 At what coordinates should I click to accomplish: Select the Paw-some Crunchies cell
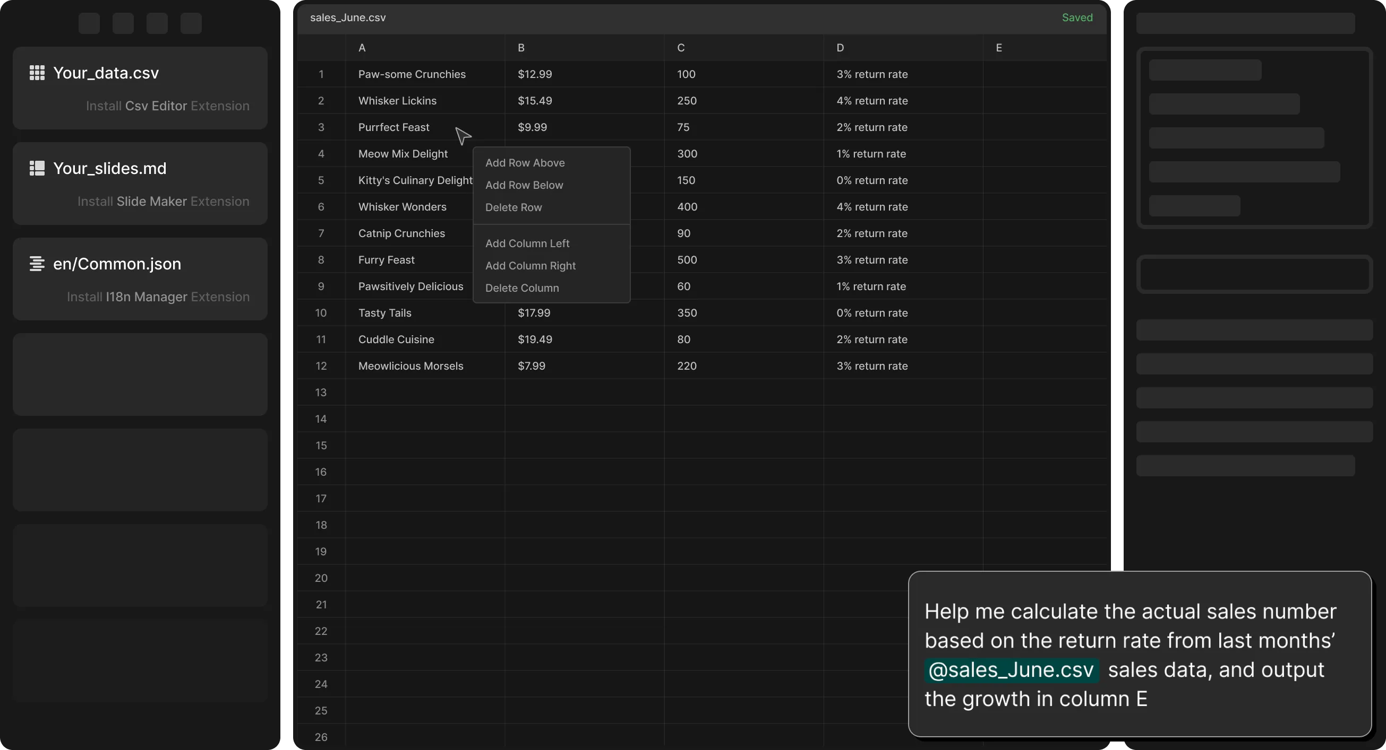[x=424, y=74]
